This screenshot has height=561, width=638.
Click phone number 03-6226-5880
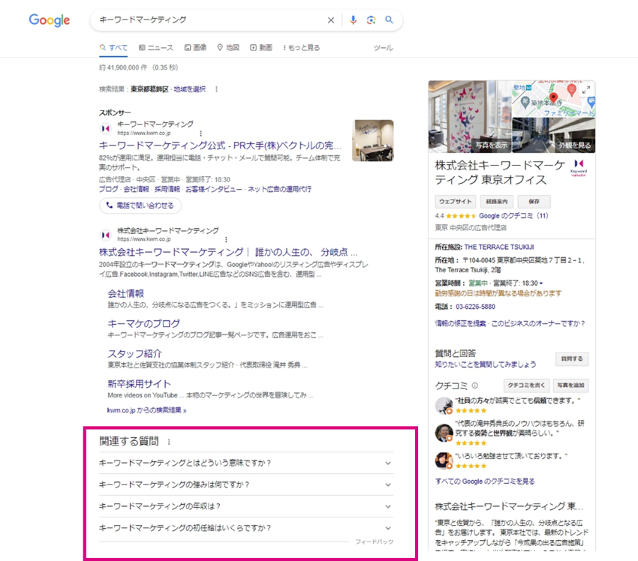pyautogui.click(x=475, y=307)
